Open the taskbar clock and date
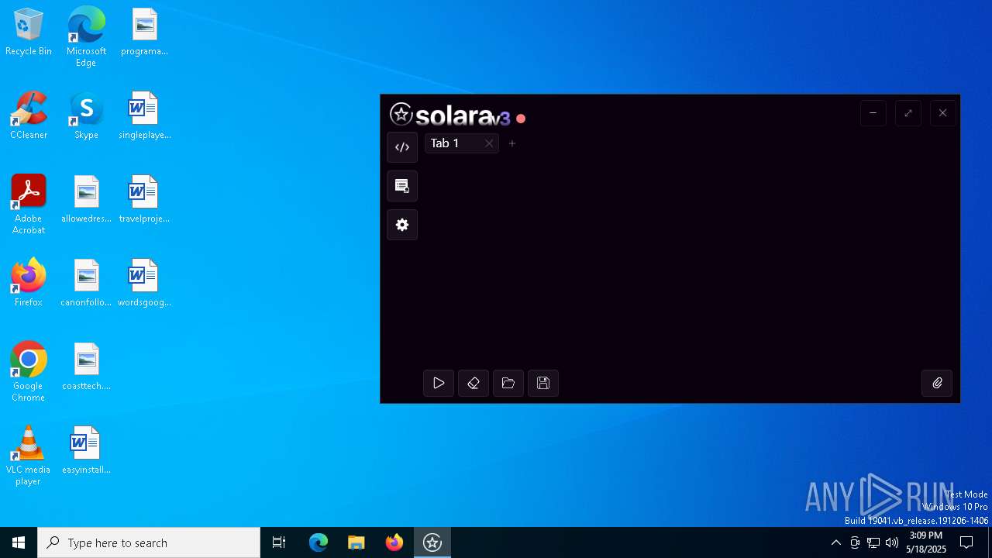Screen dimensions: 992x558 click(926, 542)
